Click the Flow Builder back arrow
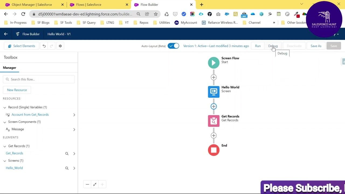The height and width of the screenshot is (194, 345). pos(6,34)
